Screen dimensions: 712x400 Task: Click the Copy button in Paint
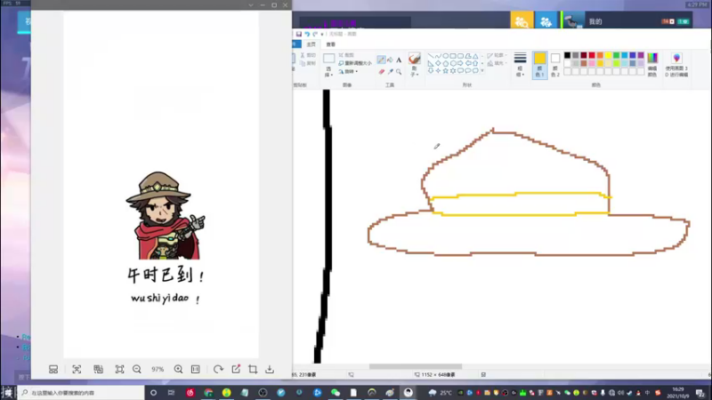[308, 63]
